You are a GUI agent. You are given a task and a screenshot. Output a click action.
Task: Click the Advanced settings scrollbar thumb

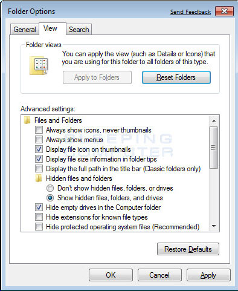click(214, 148)
